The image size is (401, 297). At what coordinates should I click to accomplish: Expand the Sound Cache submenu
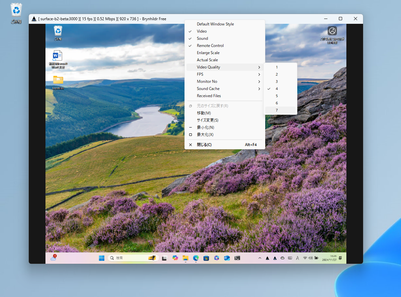click(x=225, y=89)
